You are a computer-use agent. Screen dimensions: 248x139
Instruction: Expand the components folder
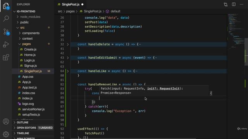coord(31,33)
